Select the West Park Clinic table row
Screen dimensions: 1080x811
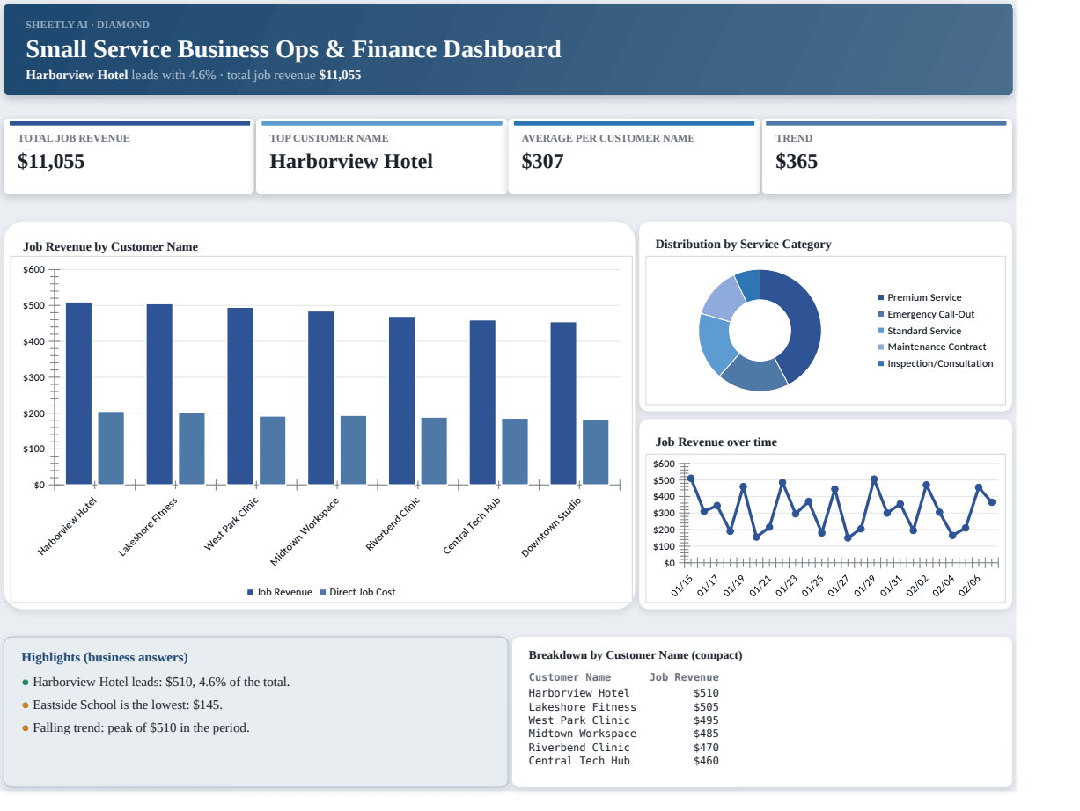click(x=623, y=720)
